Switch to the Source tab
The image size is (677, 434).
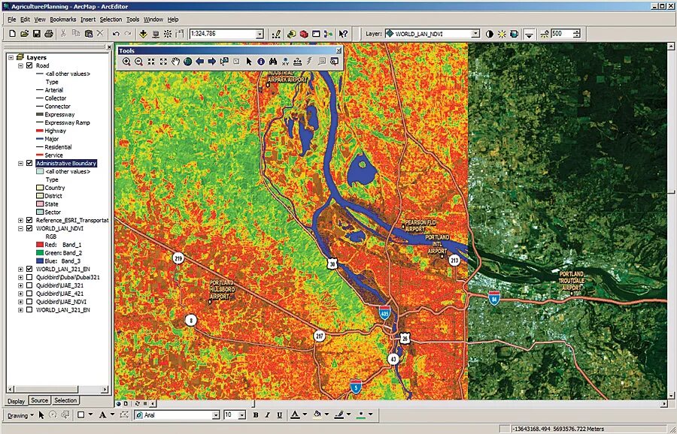click(x=39, y=400)
